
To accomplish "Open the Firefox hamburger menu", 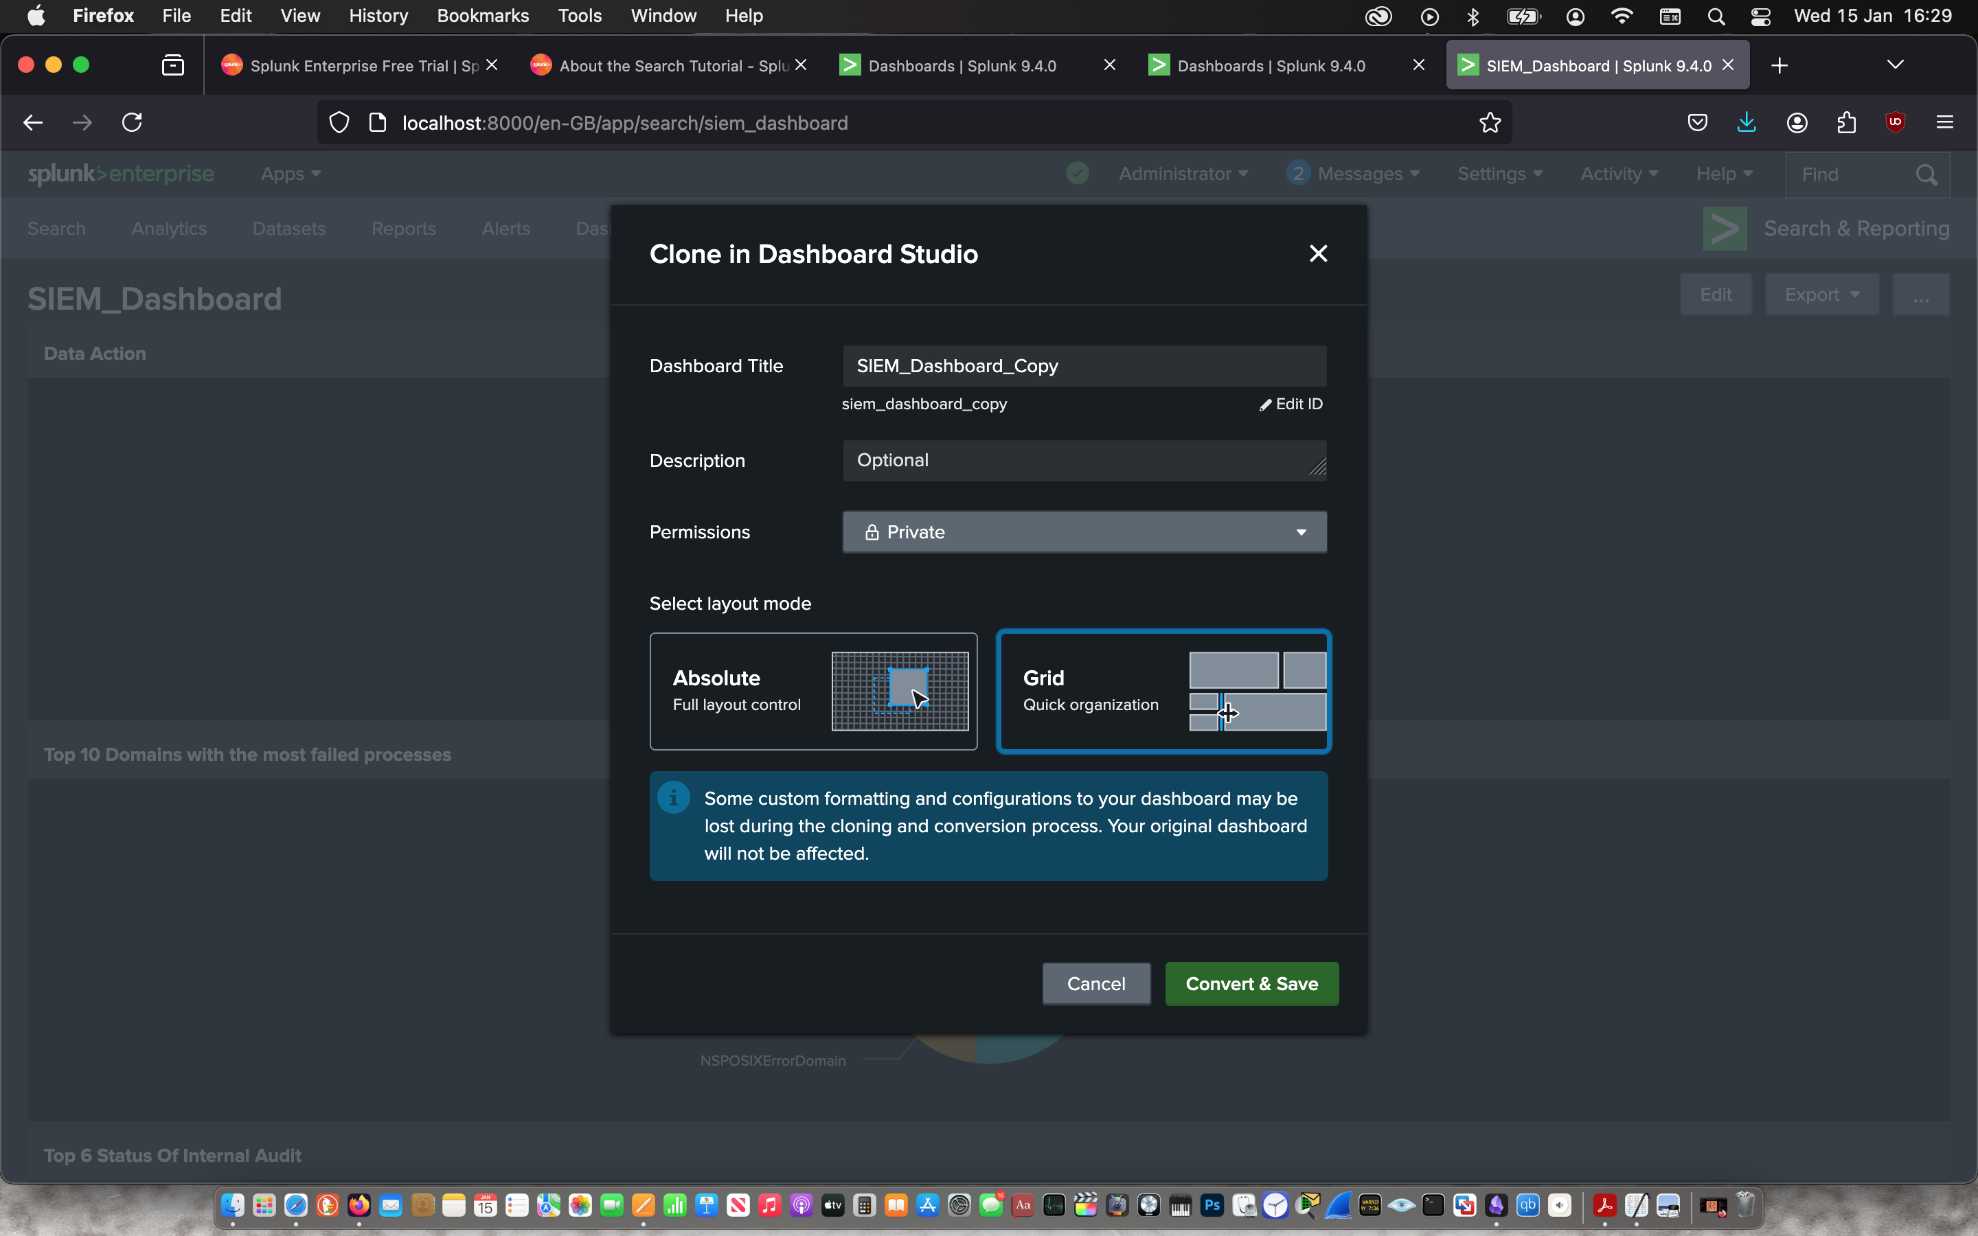I will (x=1944, y=123).
